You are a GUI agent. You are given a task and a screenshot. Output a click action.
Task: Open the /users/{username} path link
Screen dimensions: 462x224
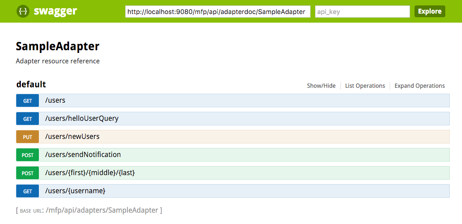[x=75, y=191]
